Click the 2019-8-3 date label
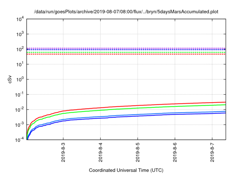The image size is (249, 174). [63, 152]
